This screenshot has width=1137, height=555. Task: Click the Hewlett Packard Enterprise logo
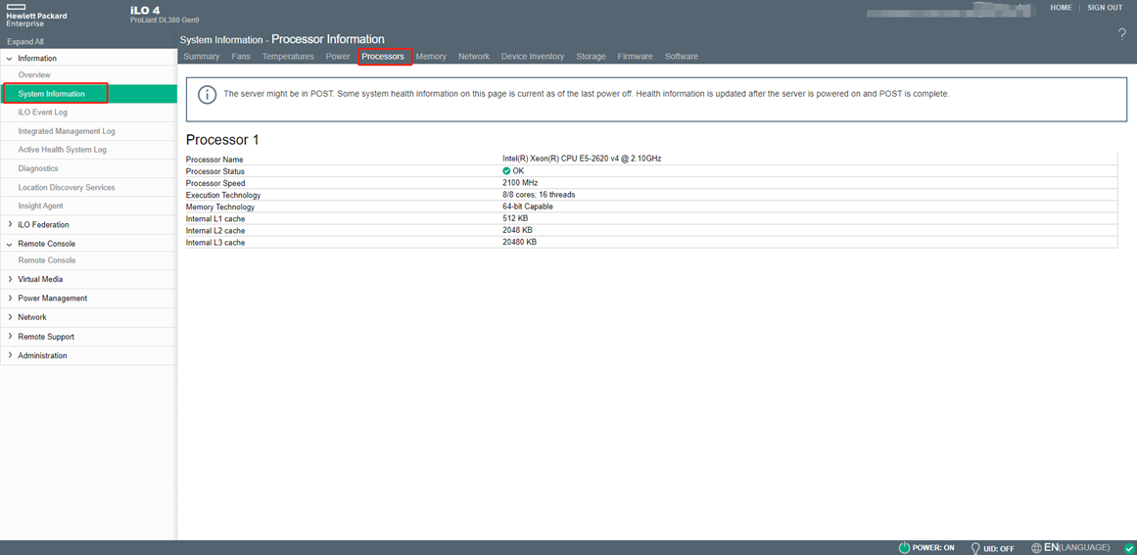click(x=37, y=15)
